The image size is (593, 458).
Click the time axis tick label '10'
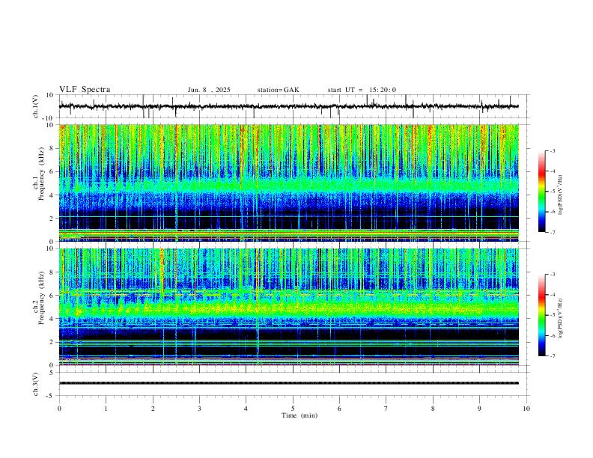[x=526, y=409]
